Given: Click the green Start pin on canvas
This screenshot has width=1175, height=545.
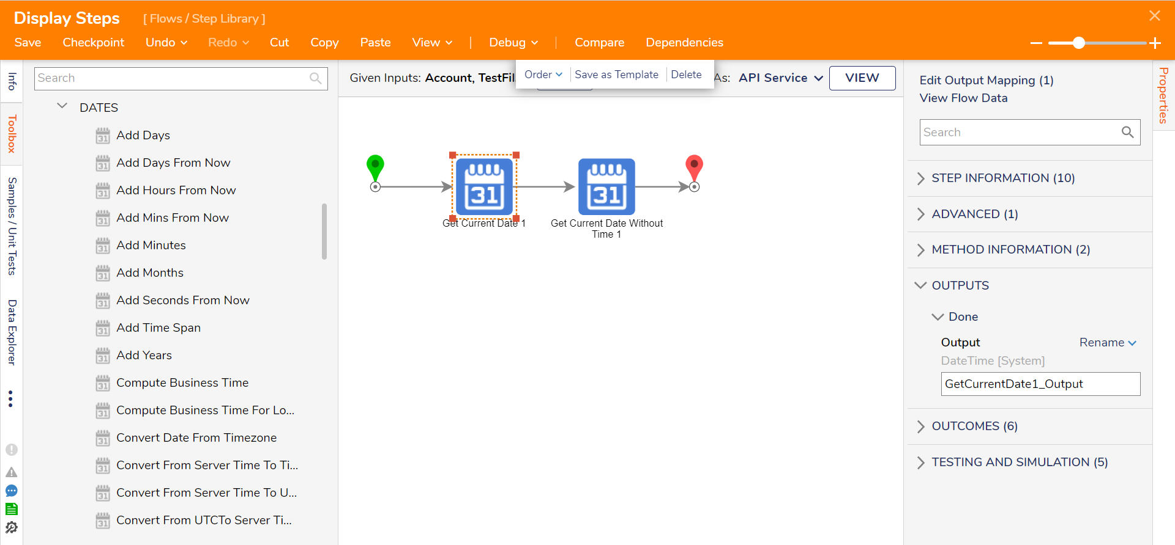Looking at the screenshot, I should tap(375, 169).
